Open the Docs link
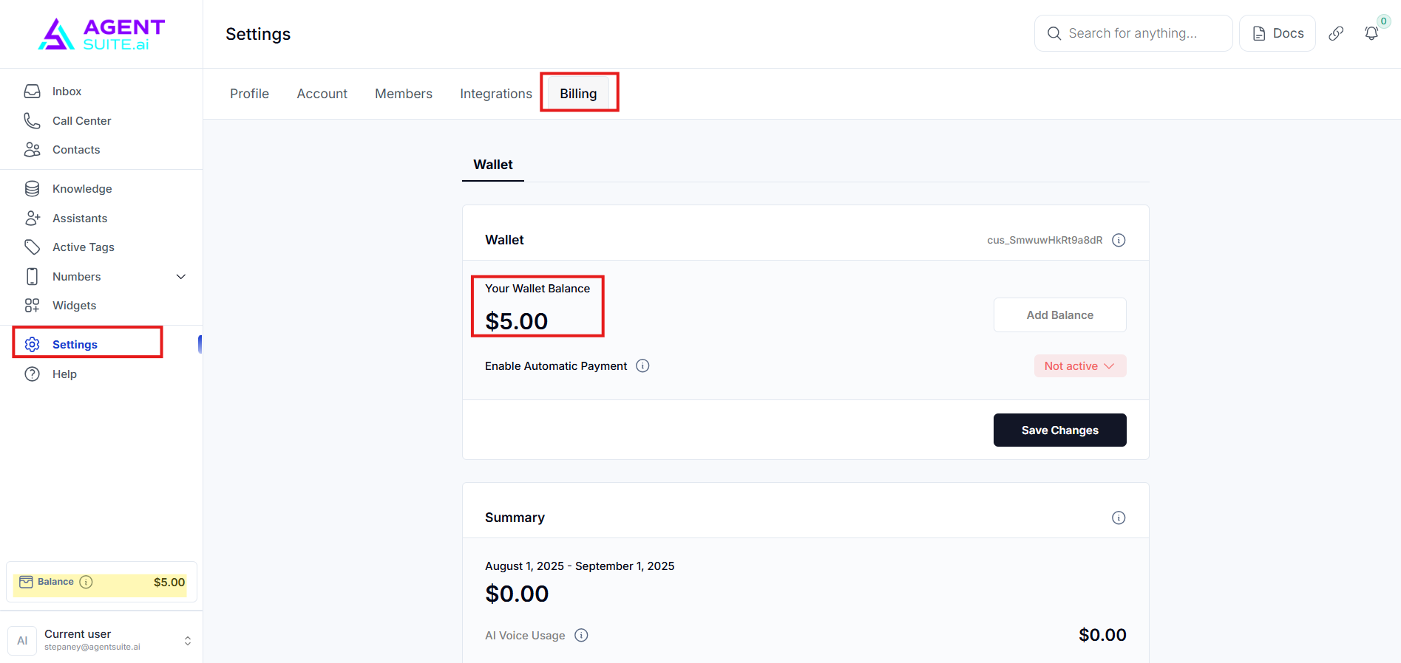Screen dimensions: 1401x663 click(x=1277, y=33)
